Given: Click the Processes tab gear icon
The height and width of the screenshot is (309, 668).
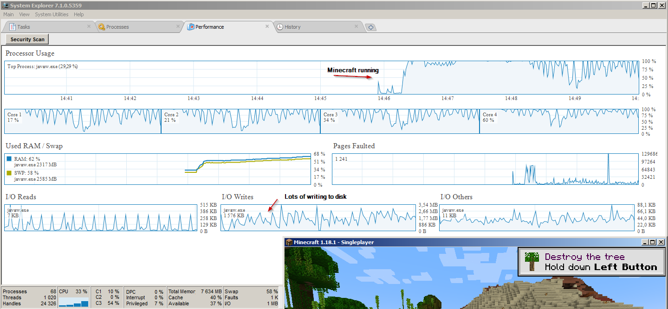Looking at the screenshot, I should point(102,27).
